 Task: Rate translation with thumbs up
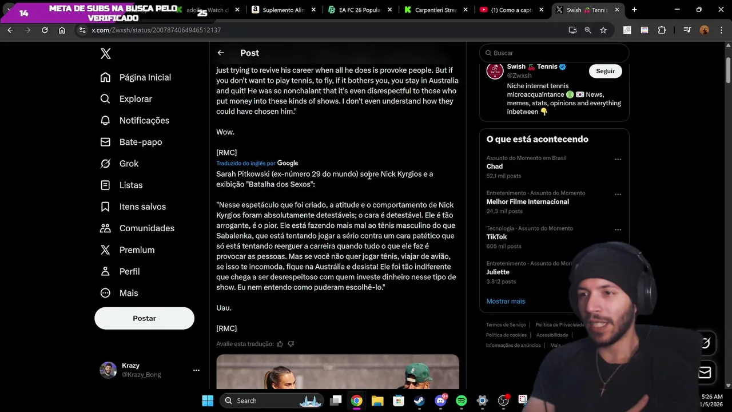coord(280,344)
